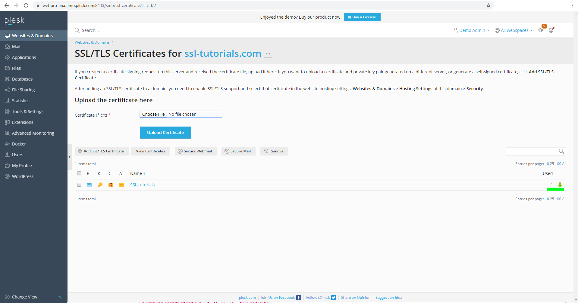
Task: Show All entries via bottom pager
Action: [x=564, y=199]
